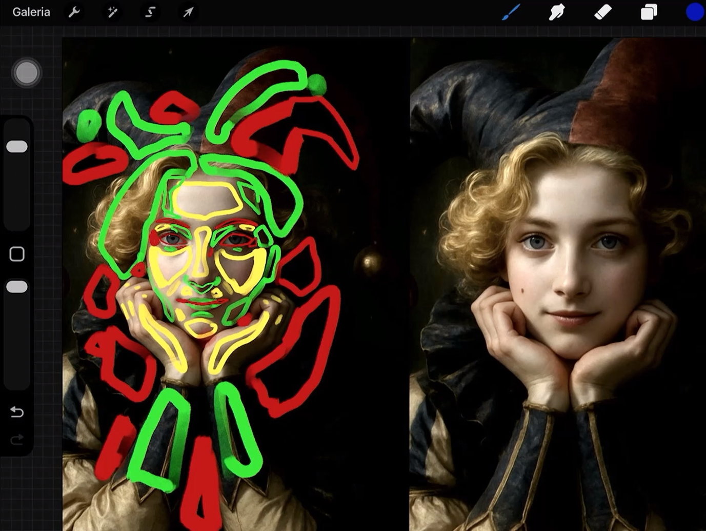Open the Actions wrench menu

pyautogui.click(x=74, y=12)
